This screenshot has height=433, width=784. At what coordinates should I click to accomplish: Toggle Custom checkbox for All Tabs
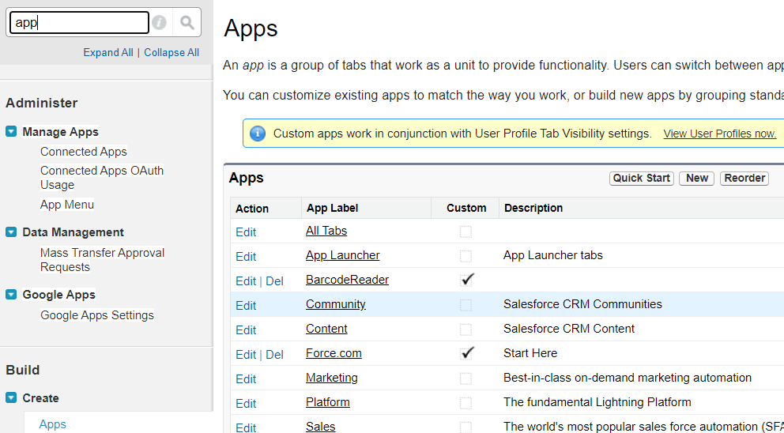click(x=465, y=232)
